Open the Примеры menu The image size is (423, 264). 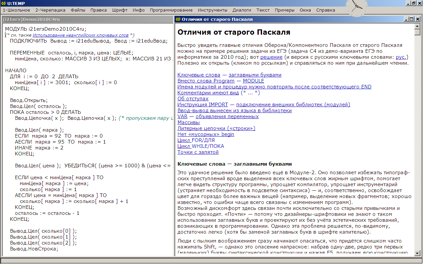pyautogui.click(x=285, y=10)
